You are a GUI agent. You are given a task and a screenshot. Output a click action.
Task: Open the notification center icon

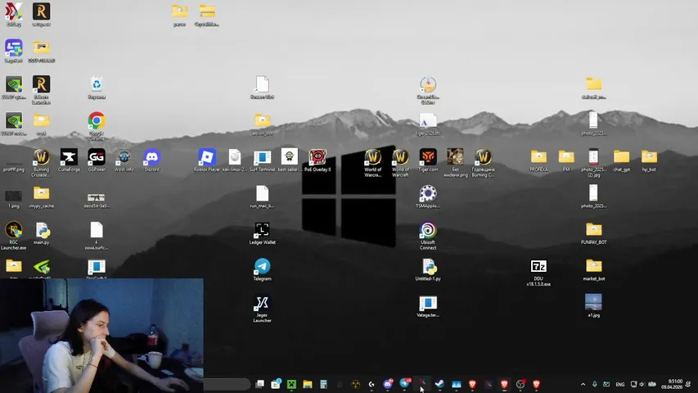(x=688, y=384)
